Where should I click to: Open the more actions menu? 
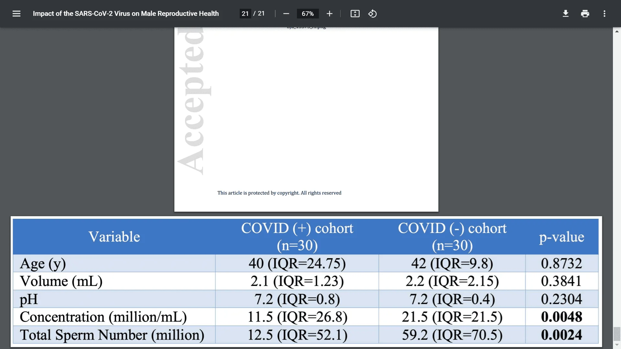604,14
